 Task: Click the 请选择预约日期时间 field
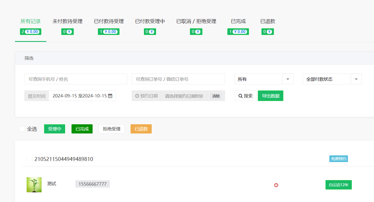coord(184,96)
